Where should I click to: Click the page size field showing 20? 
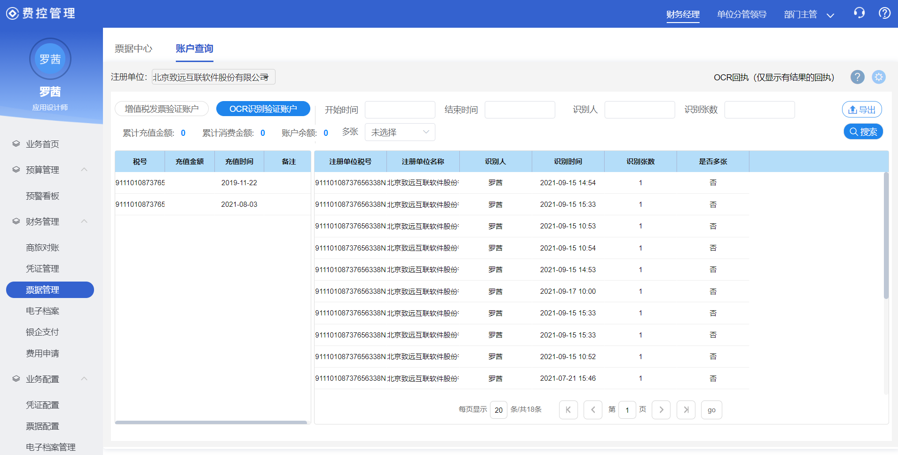pos(498,410)
